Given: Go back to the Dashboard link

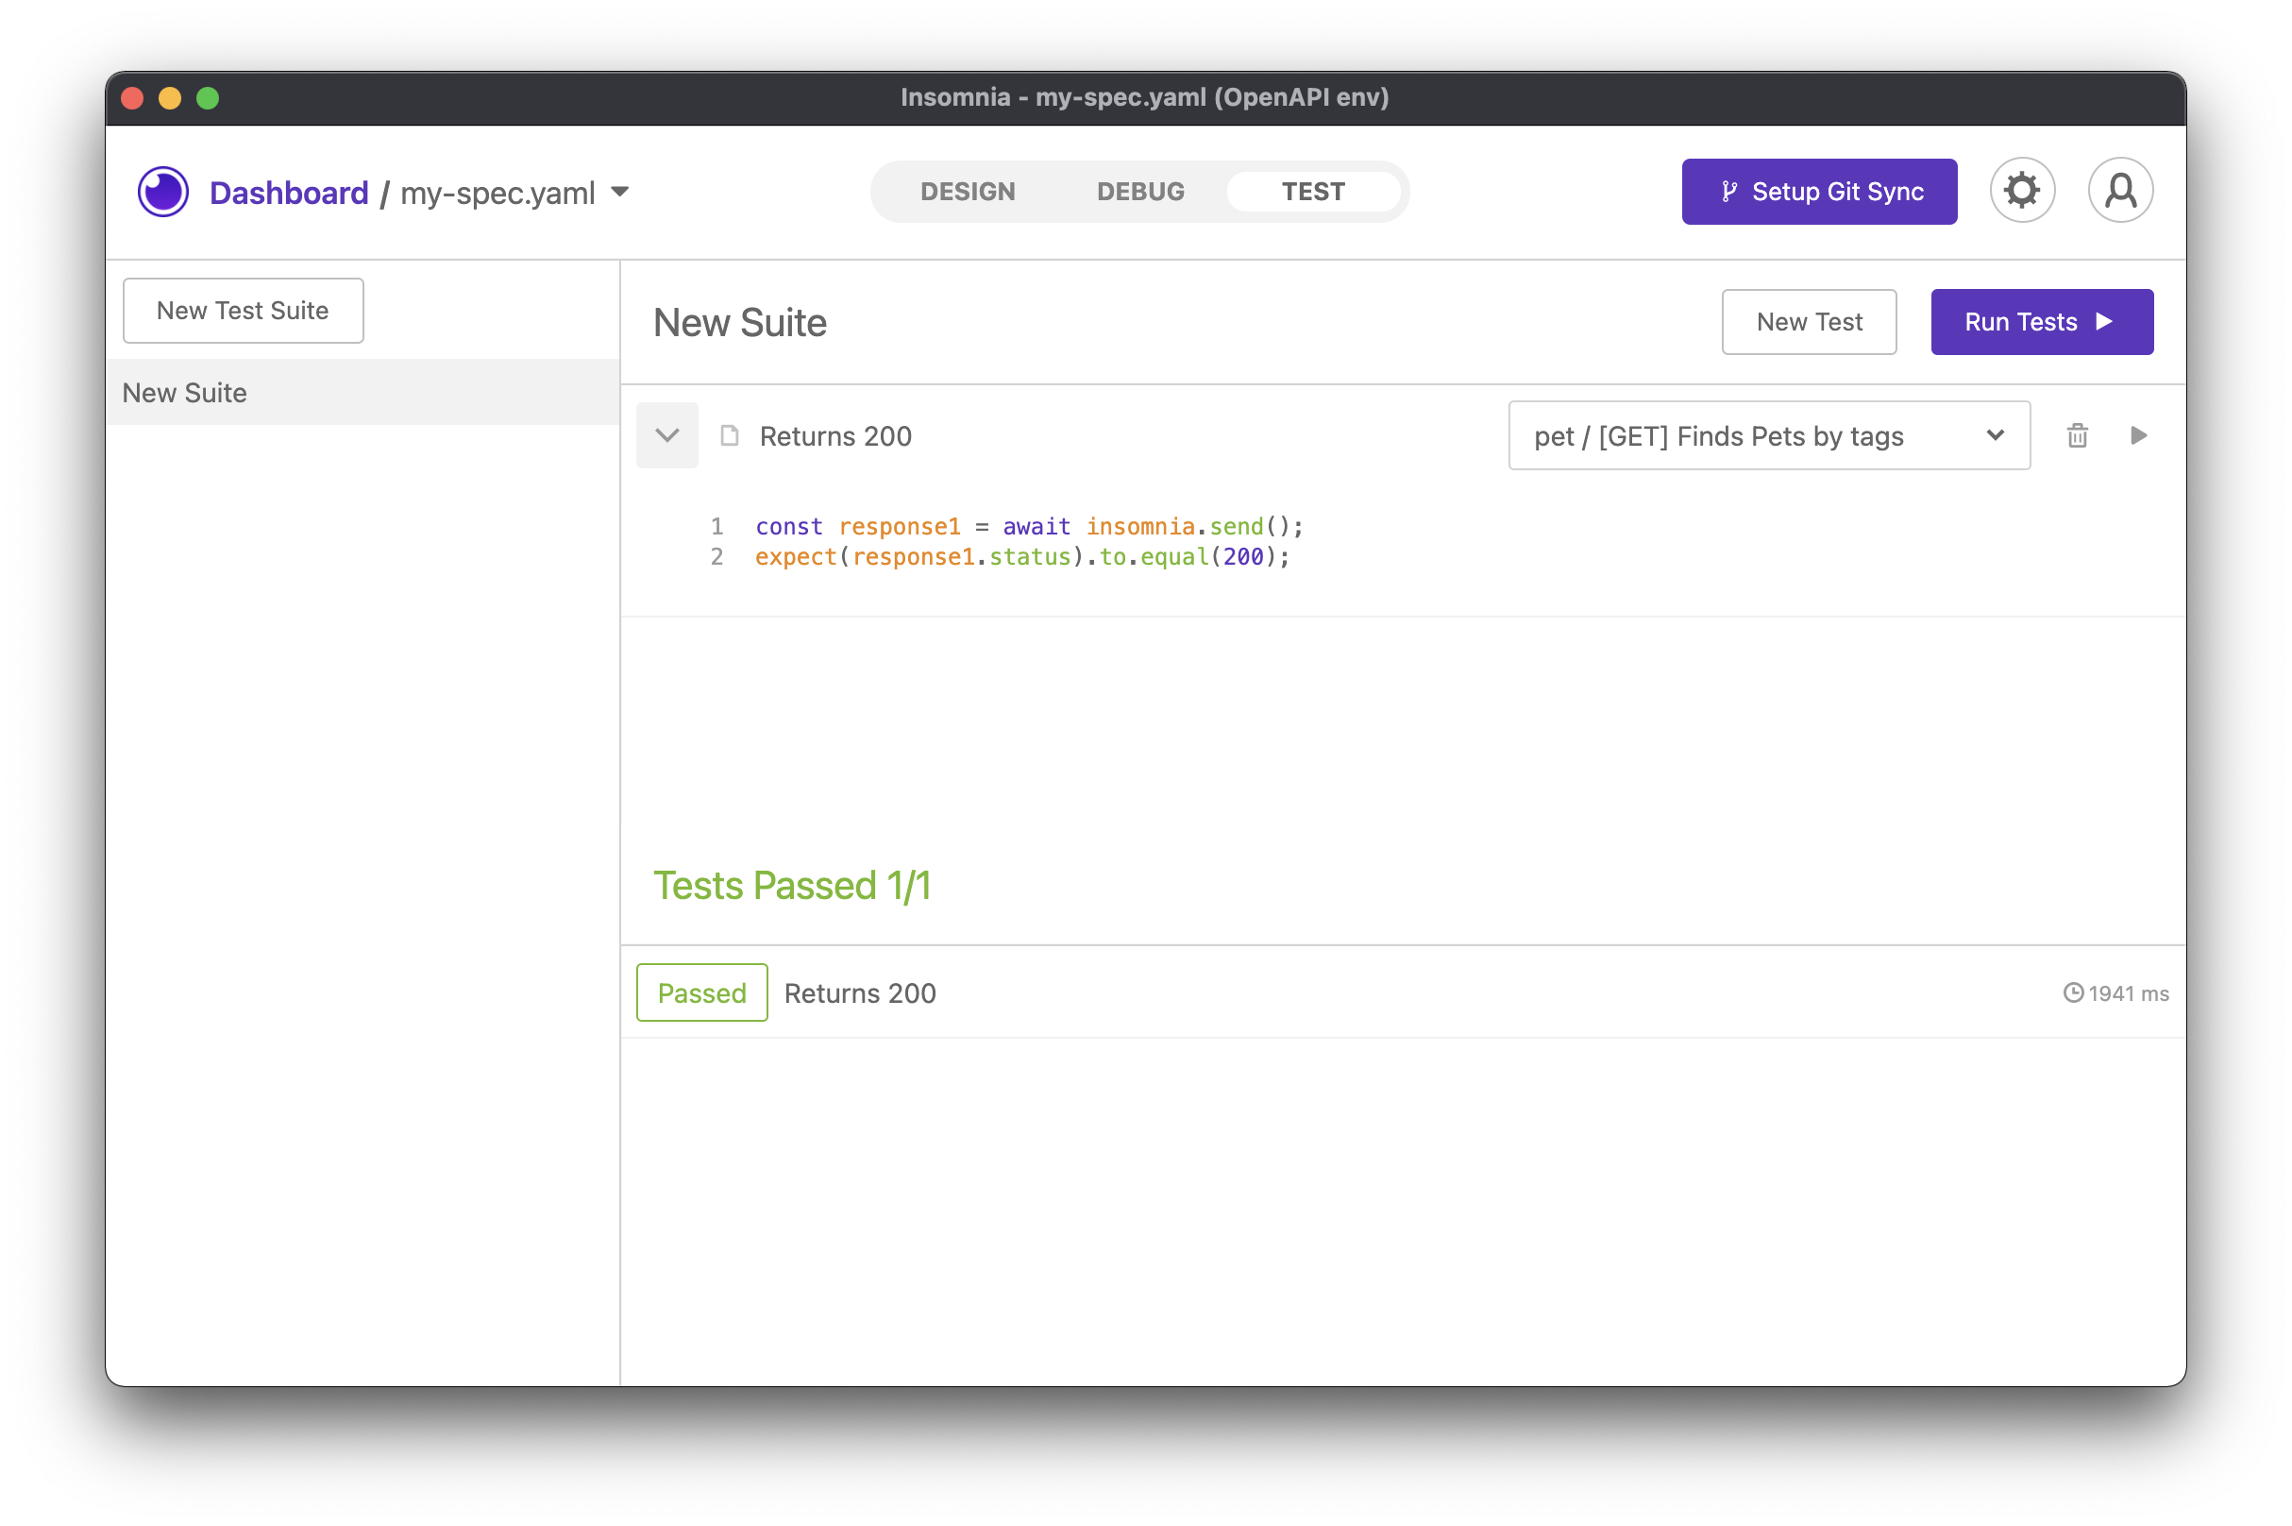Looking at the screenshot, I should pyautogui.click(x=289, y=193).
